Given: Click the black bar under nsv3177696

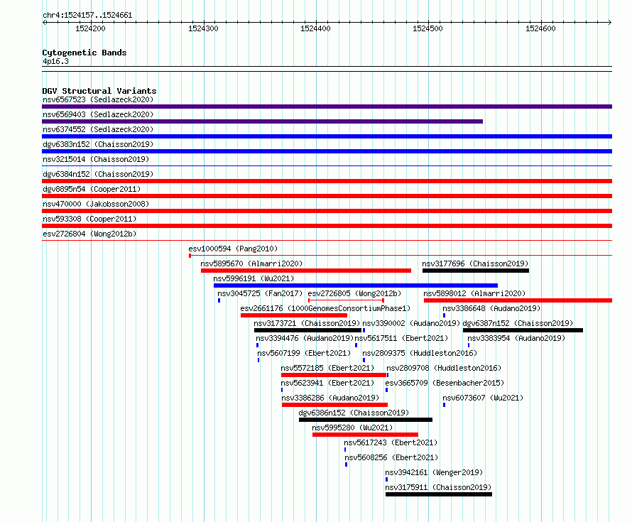Looking at the screenshot, I should 476,271.
